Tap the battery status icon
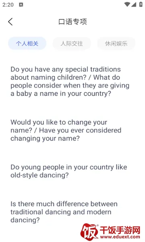145x242 pixels. coord(141,4)
